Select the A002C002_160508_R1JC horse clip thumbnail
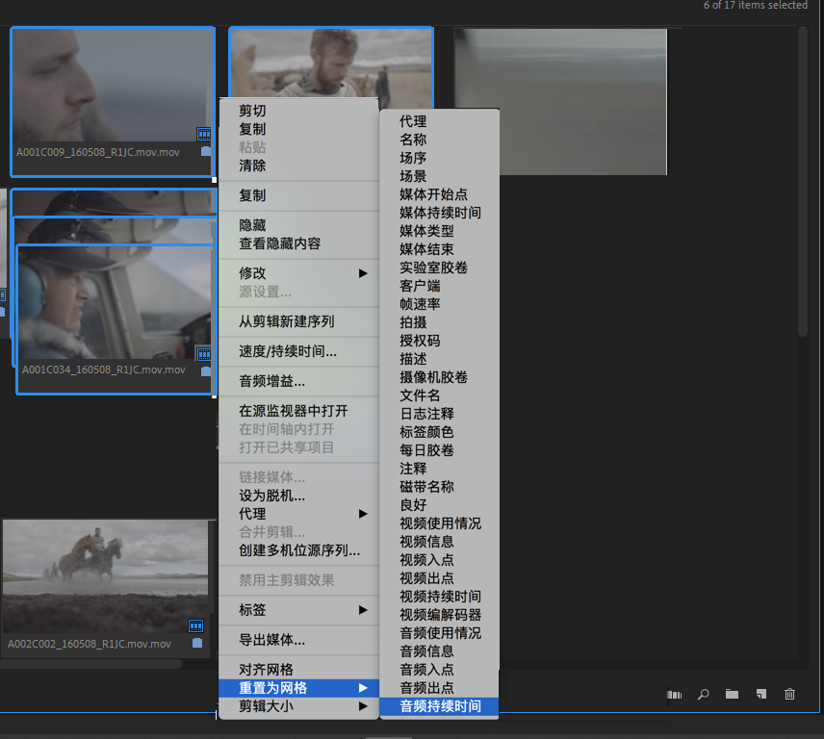Screen dimensions: 824x739 [x=106, y=576]
